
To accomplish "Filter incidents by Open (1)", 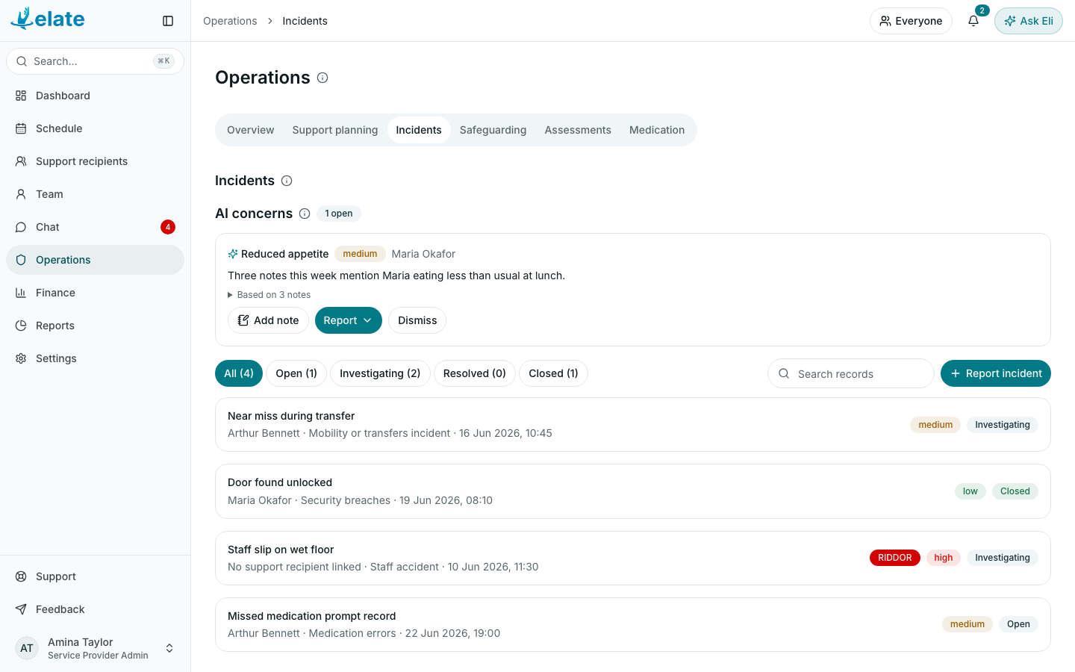I will coord(296,373).
